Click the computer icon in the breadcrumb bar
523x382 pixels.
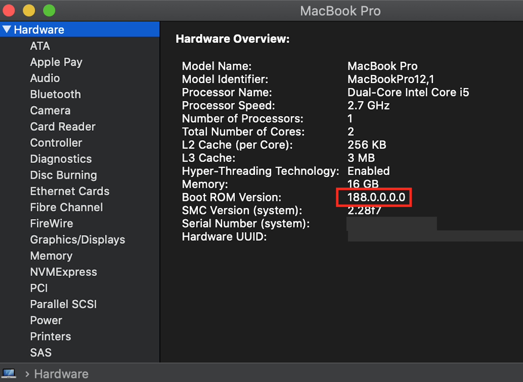pos(9,373)
